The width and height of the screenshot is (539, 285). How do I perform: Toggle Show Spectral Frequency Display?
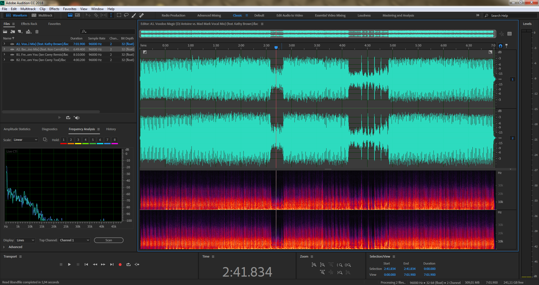point(70,15)
